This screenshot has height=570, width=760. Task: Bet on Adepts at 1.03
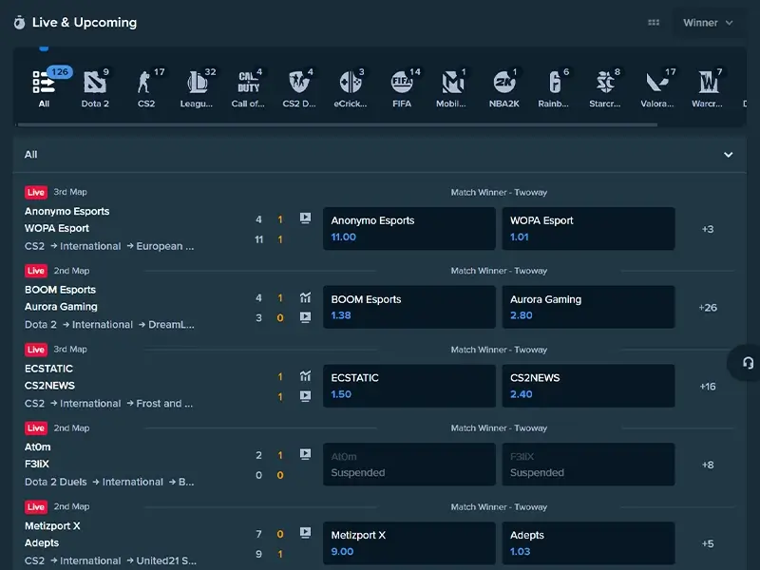coord(588,543)
